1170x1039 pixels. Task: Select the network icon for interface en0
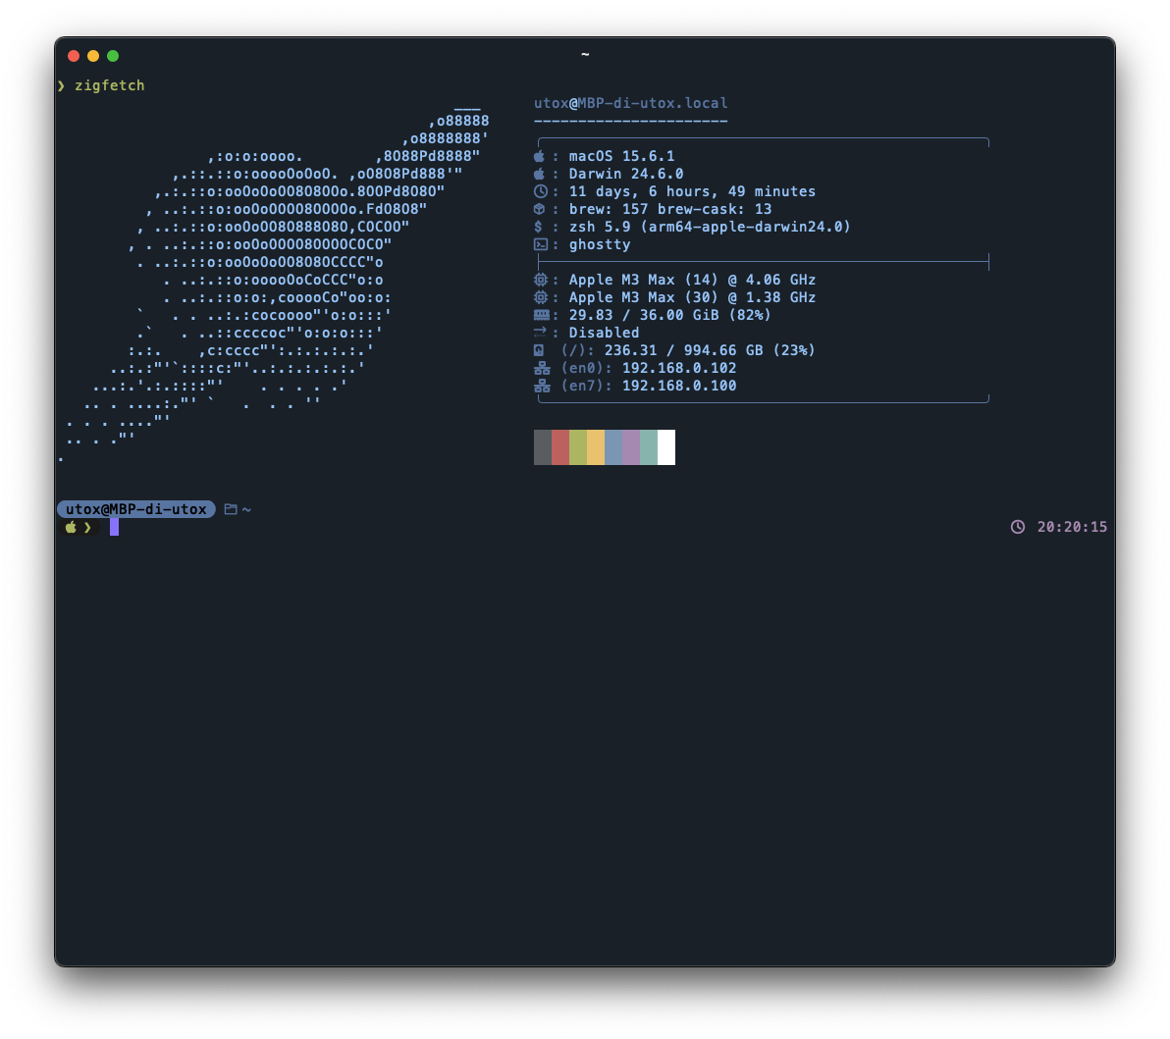coord(539,368)
